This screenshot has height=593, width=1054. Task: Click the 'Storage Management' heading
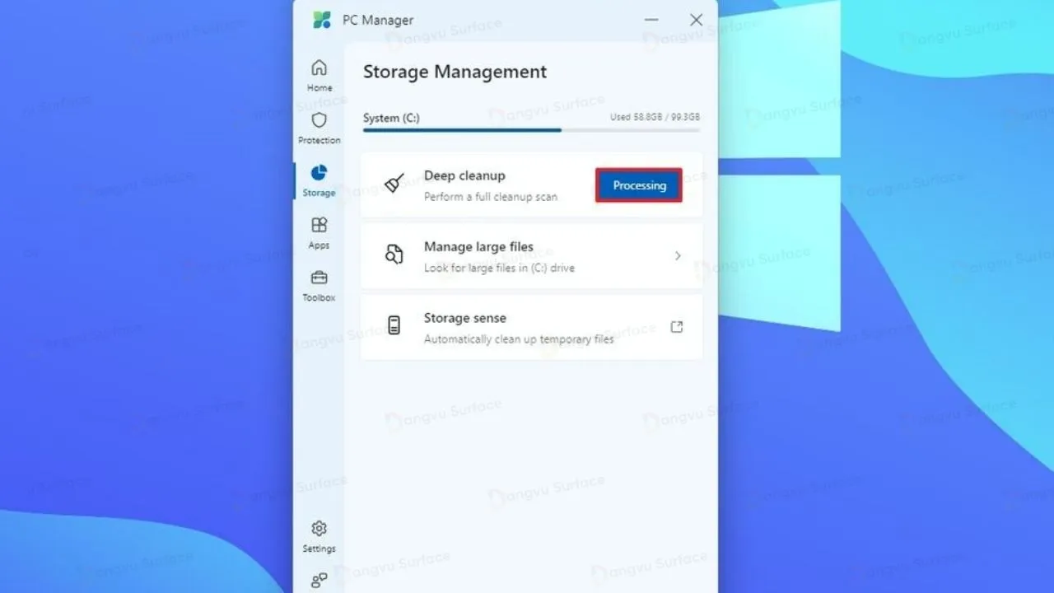click(455, 72)
